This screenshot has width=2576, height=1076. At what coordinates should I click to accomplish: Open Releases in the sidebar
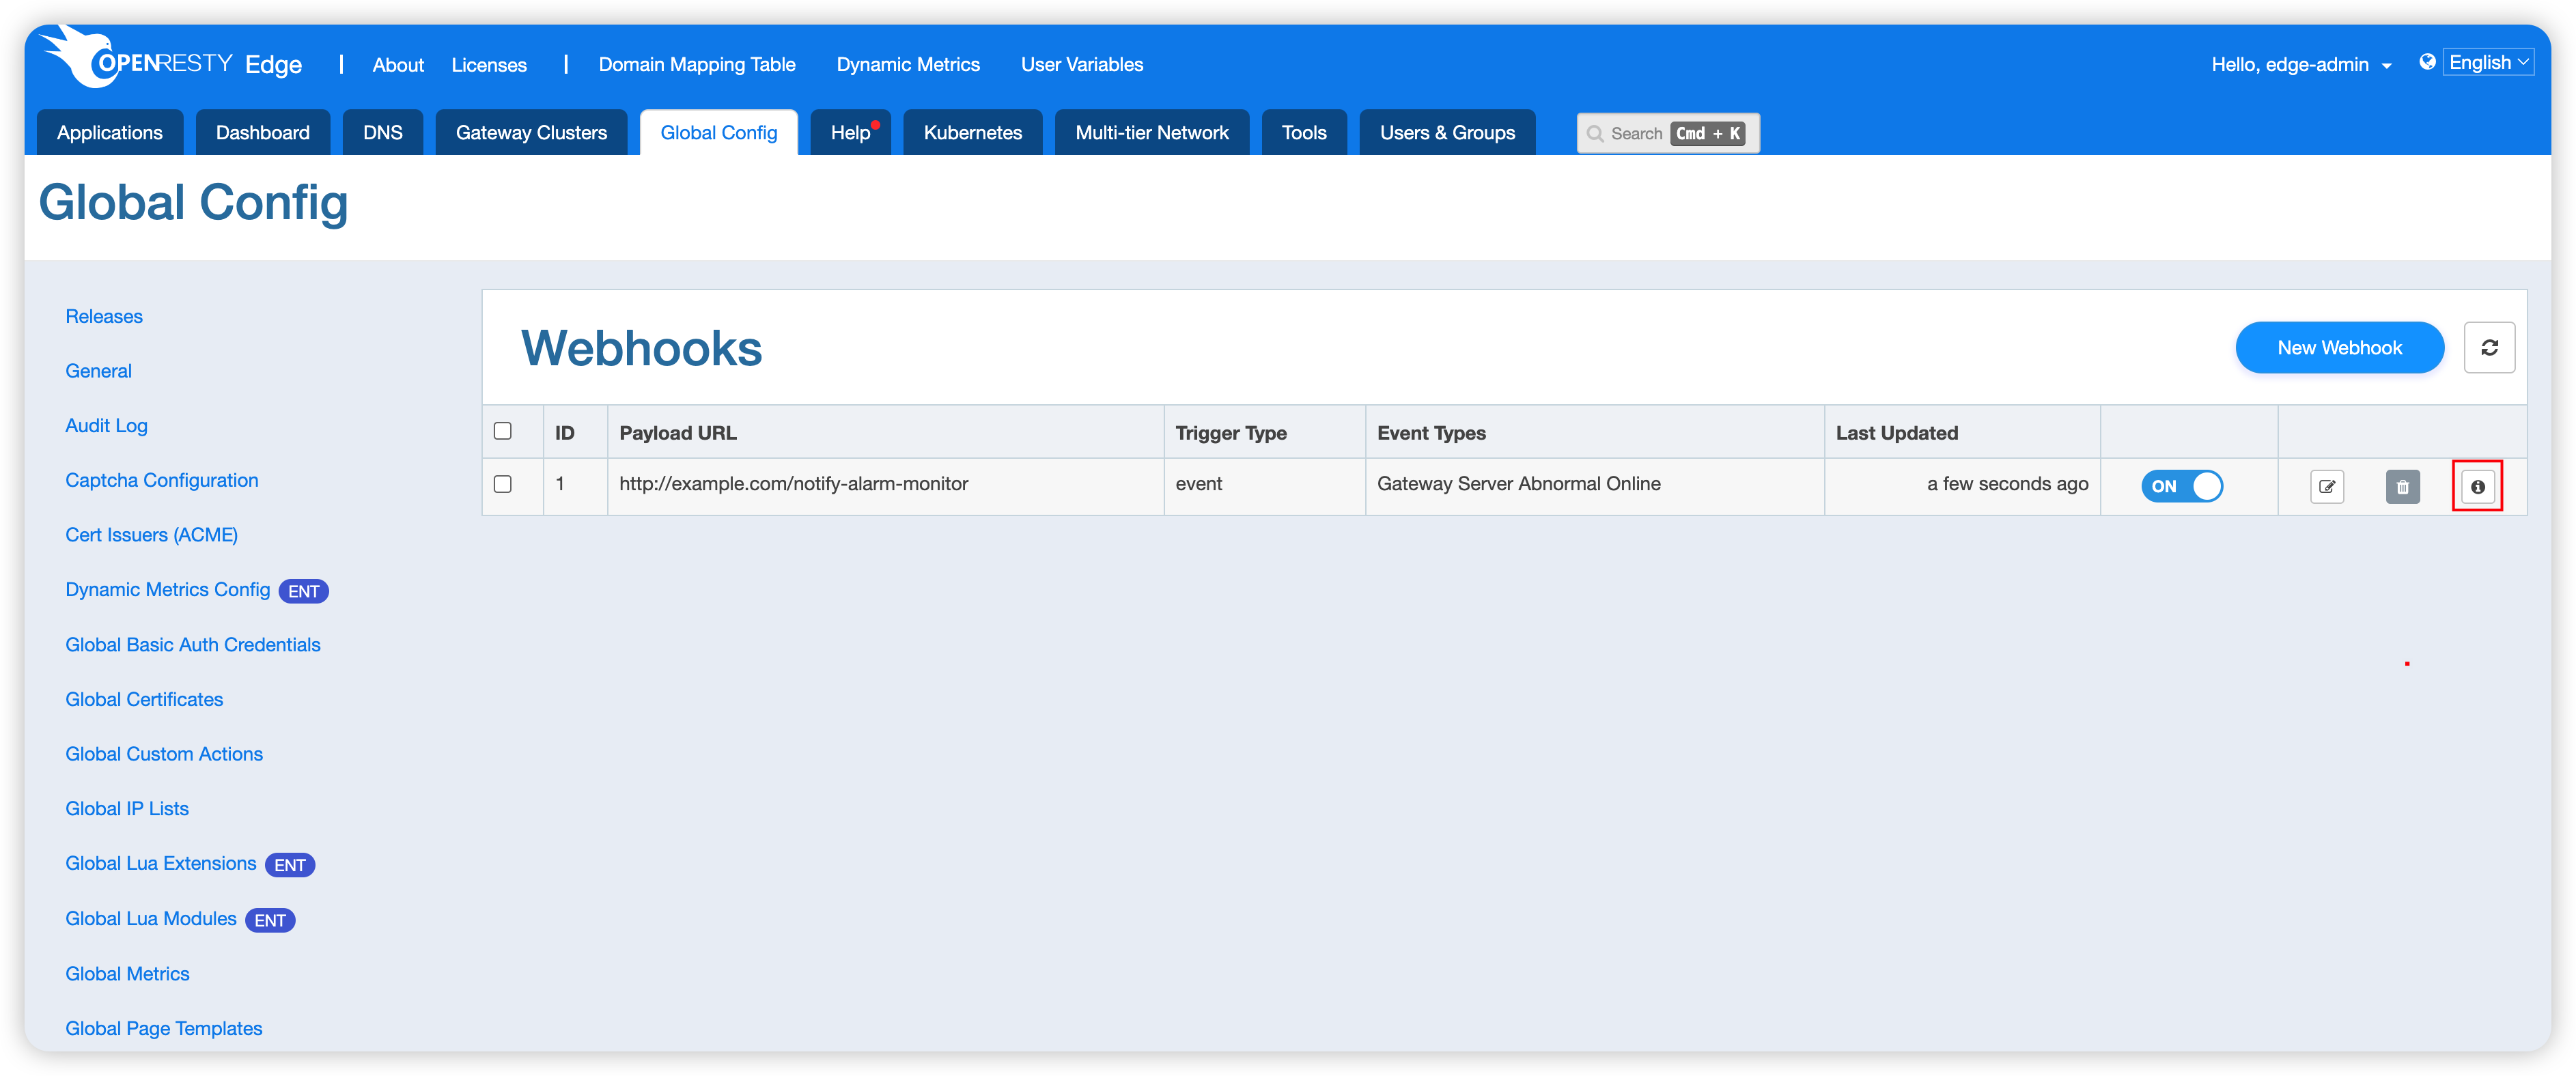tap(104, 316)
